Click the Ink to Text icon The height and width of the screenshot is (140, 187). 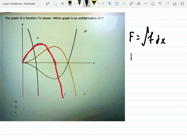pos(124,3)
